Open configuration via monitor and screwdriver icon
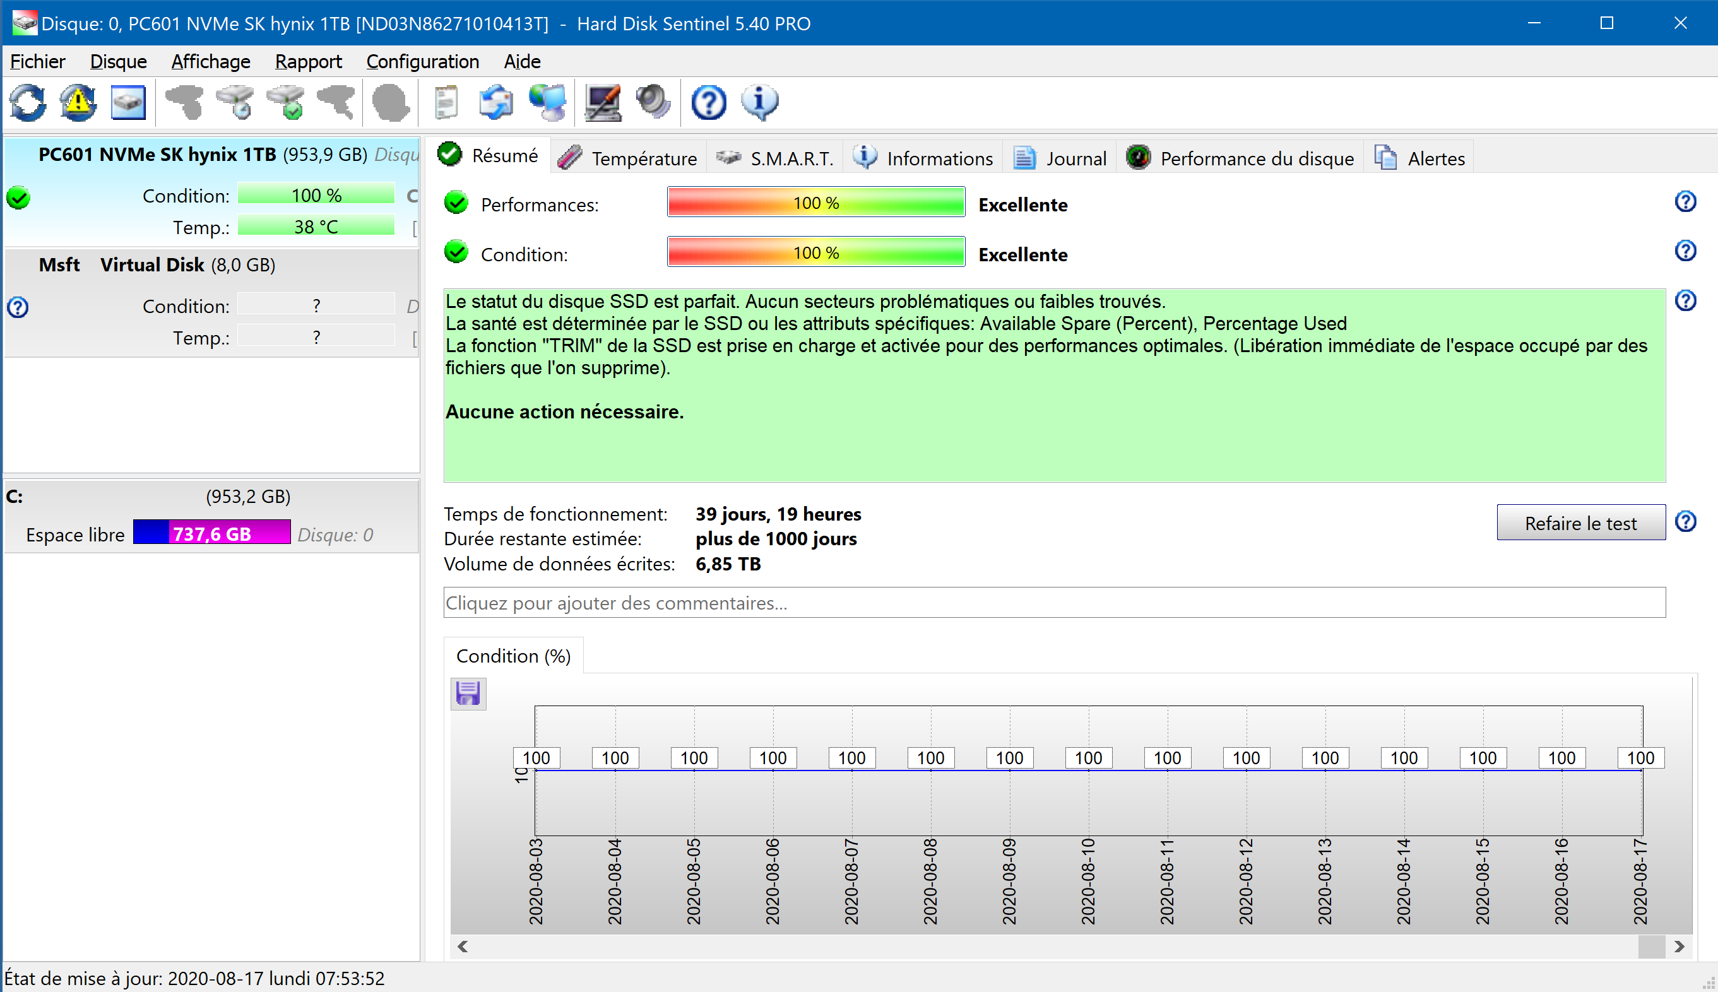Viewport: 1718px width, 992px height. 603,103
